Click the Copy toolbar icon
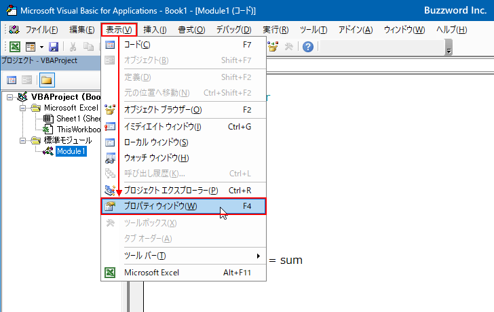Screen dimensions: 494x312 [x=88, y=47]
